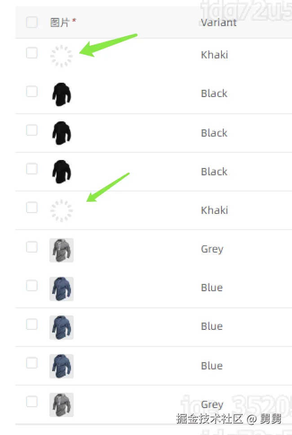The height and width of the screenshot is (435, 292).
Task: Check the first Black row checkbox
Action: [32, 92]
